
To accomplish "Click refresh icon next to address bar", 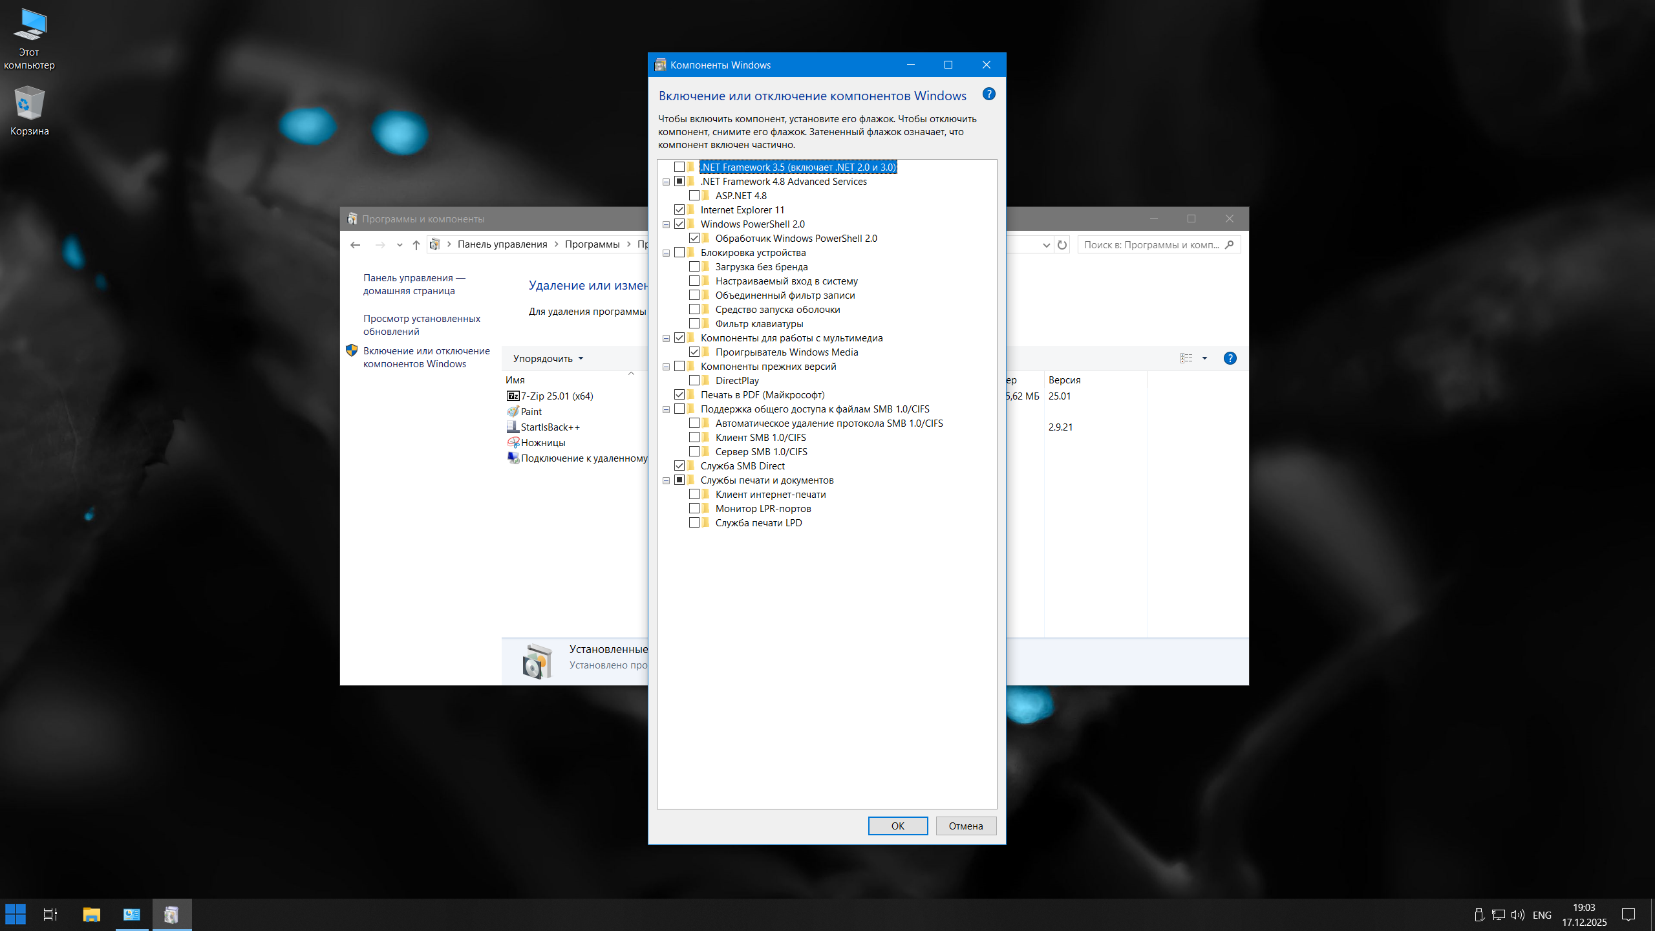I will point(1062,245).
